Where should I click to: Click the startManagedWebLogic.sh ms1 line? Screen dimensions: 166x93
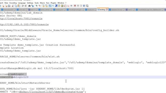37,68
